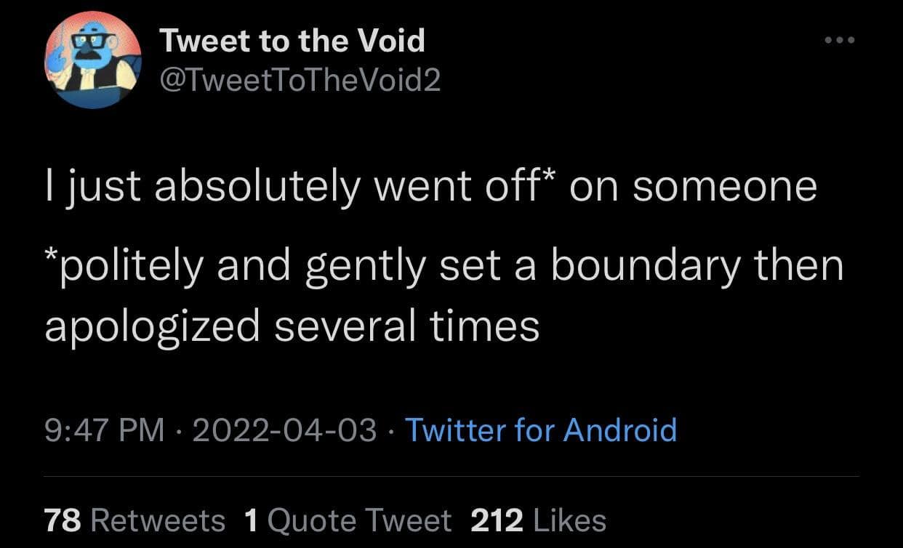Click the 9:47 PM timestamp

pyautogui.click(x=104, y=430)
